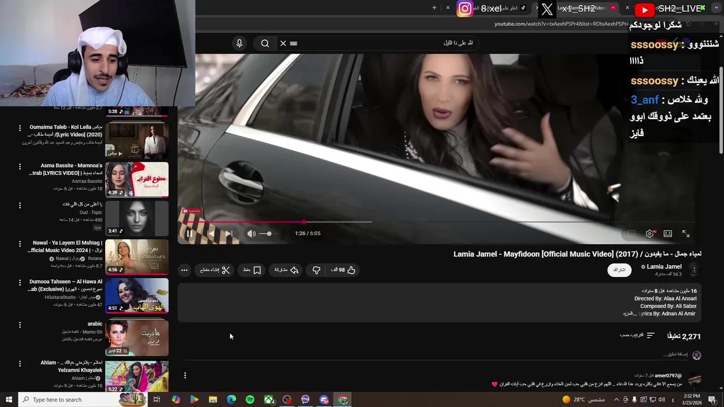
Task: Open Dumooa Tahseen - Al Hawa Al Hab title
Action: [x=66, y=285]
